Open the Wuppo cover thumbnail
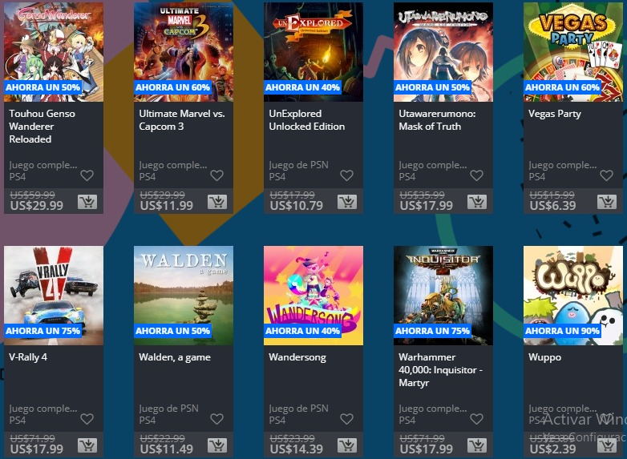The image size is (627, 459). click(573, 296)
